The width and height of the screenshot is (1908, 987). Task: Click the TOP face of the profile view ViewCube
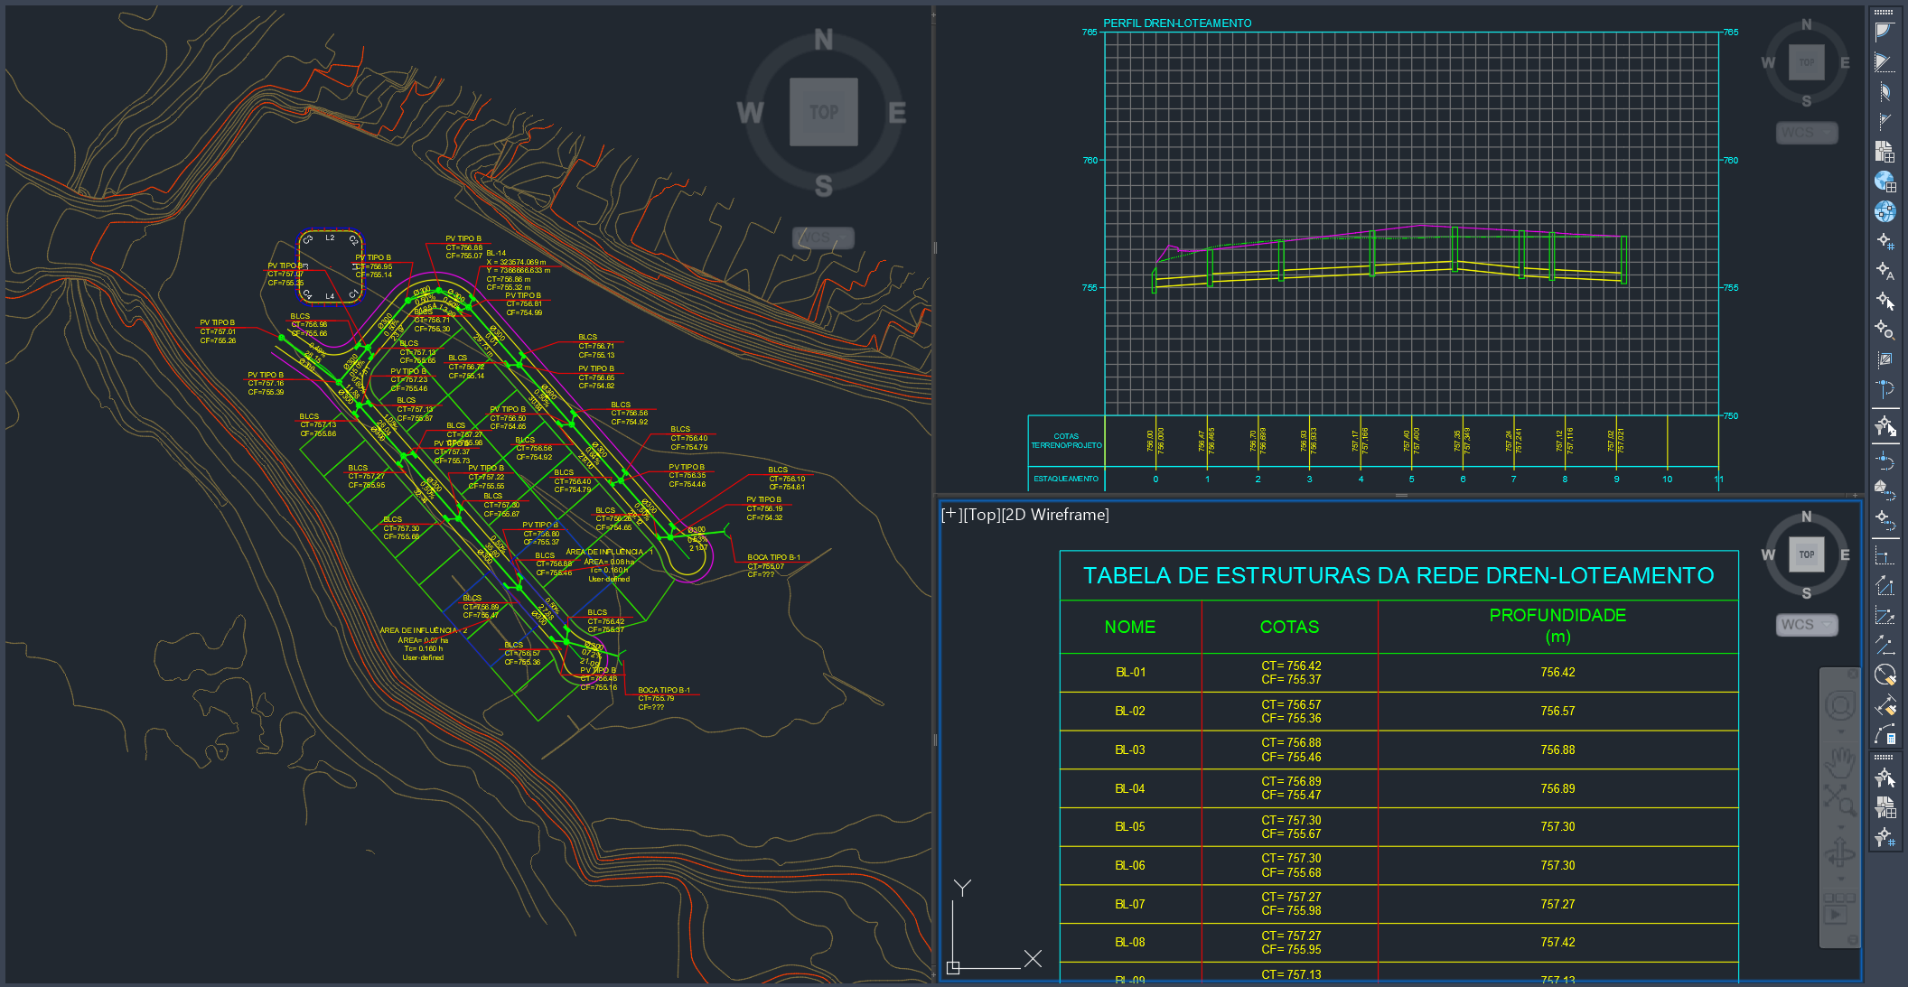click(x=1806, y=62)
